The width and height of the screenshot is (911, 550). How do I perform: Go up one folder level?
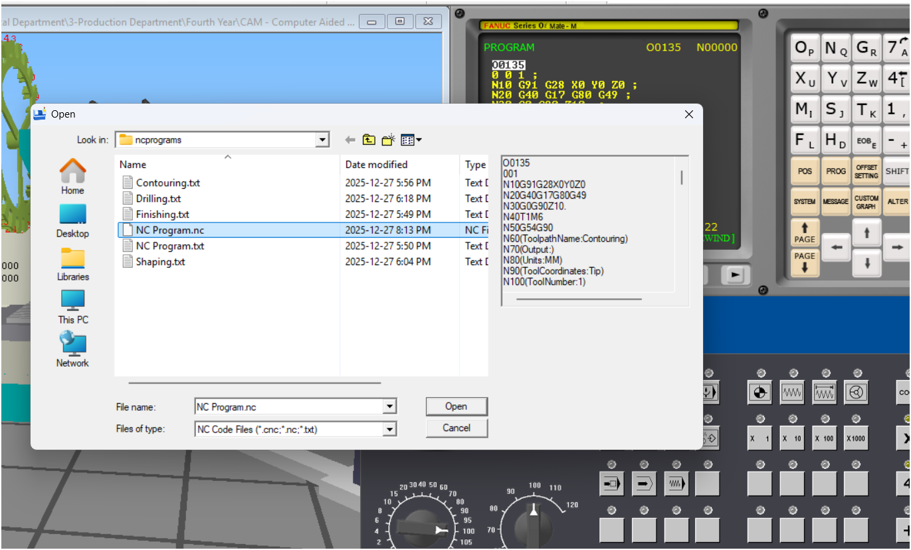[x=369, y=140]
